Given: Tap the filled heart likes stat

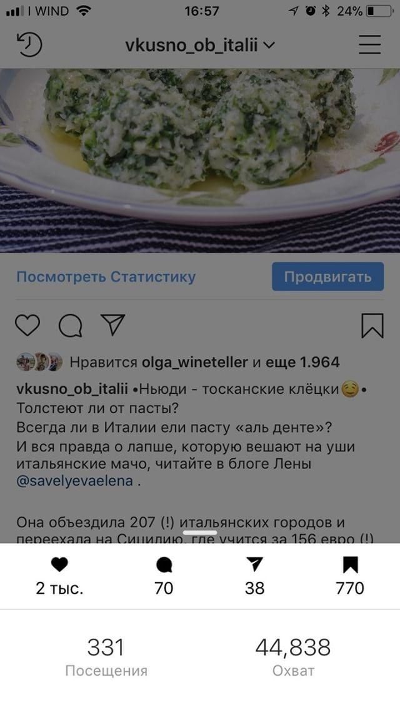Looking at the screenshot, I should [x=59, y=575].
